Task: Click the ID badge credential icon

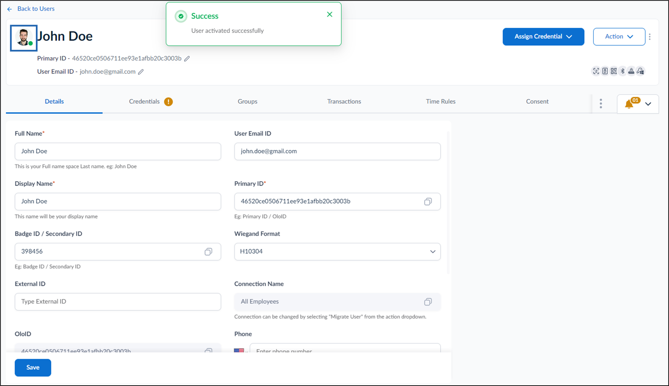Action: point(605,71)
